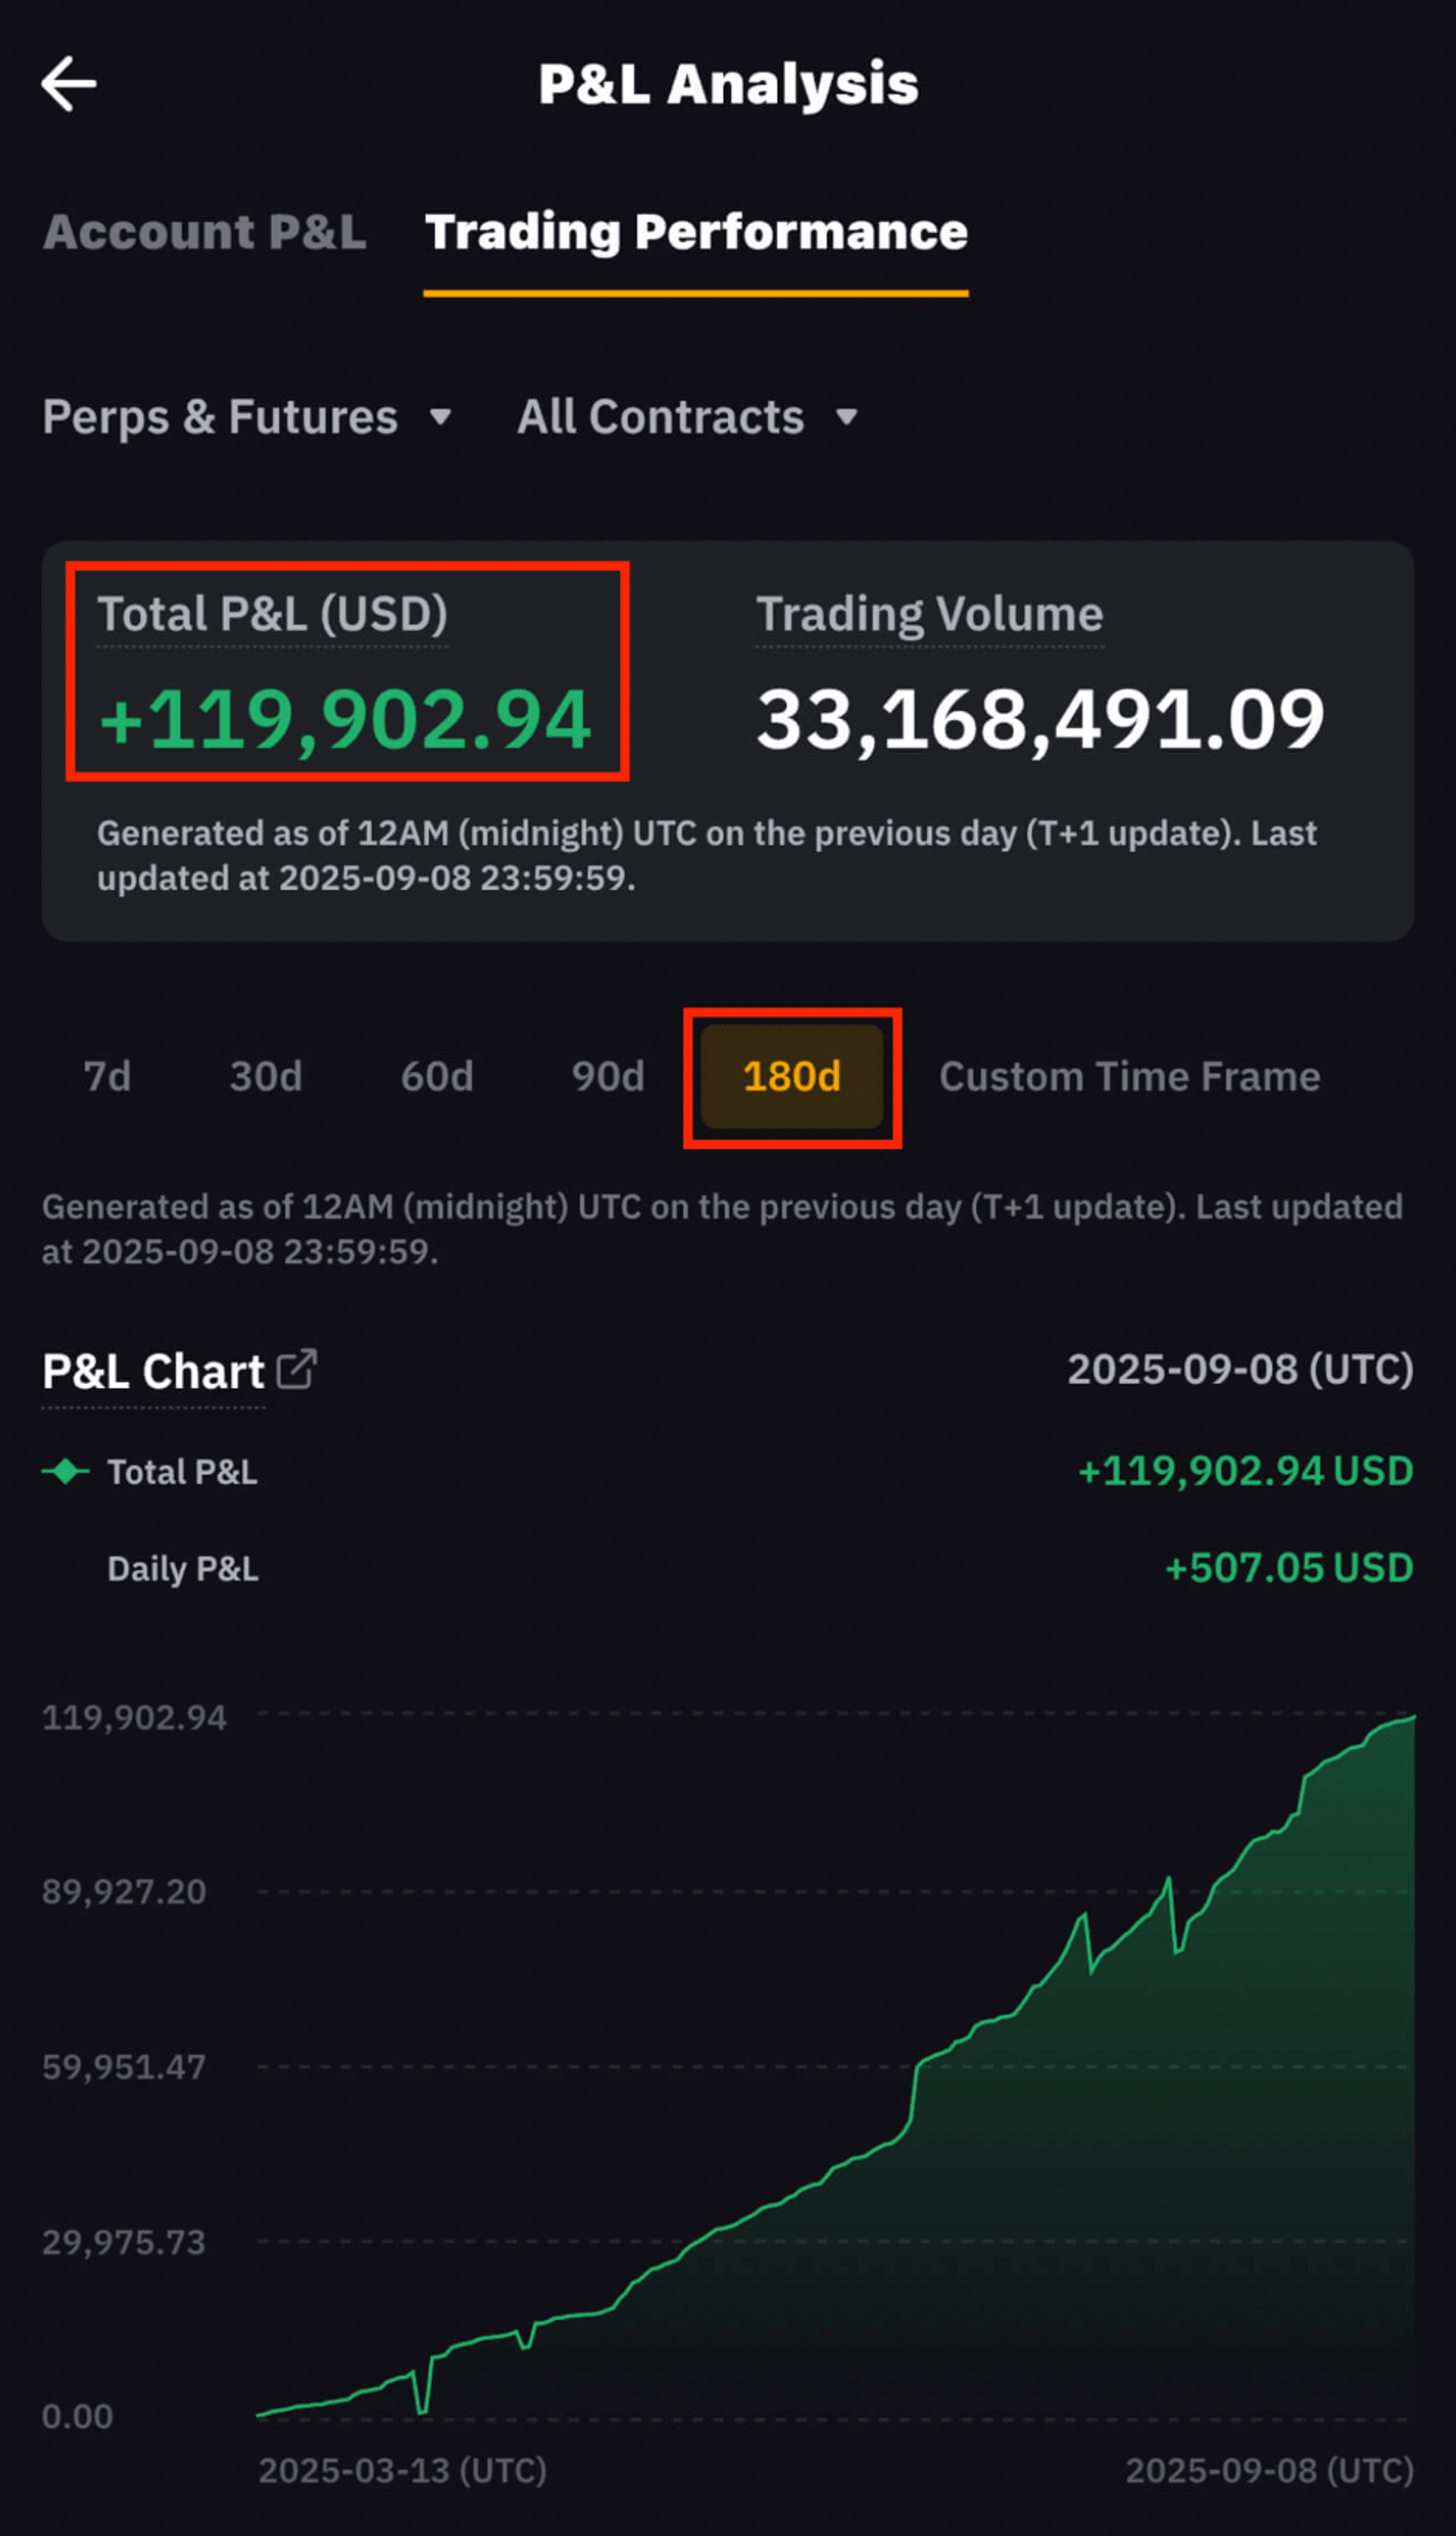This screenshot has height=2536, width=1456.
Task: Tap the Trading Volume label
Action: click(x=929, y=614)
